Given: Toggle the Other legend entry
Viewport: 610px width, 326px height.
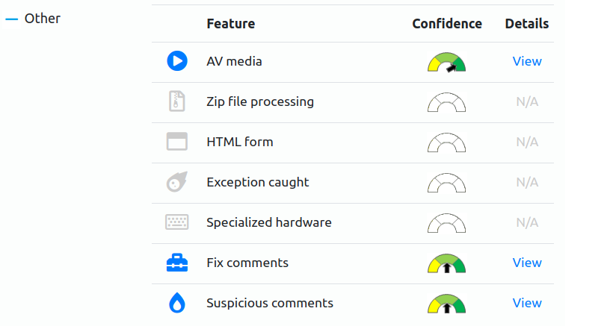Looking at the screenshot, I should pyautogui.click(x=33, y=18).
